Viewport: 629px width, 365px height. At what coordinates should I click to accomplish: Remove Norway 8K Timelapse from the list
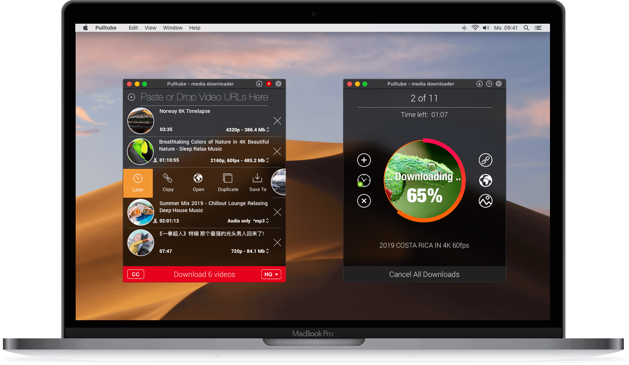point(277,121)
